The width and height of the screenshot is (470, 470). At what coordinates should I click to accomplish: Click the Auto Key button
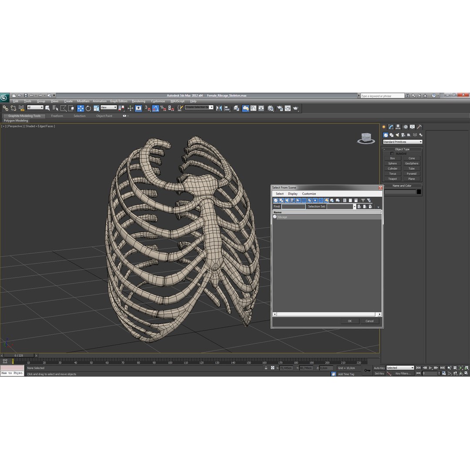tap(379, 368)
